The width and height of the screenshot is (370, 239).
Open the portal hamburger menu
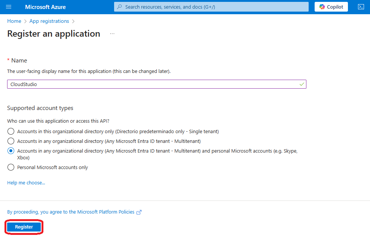click(x=9, y=7)
